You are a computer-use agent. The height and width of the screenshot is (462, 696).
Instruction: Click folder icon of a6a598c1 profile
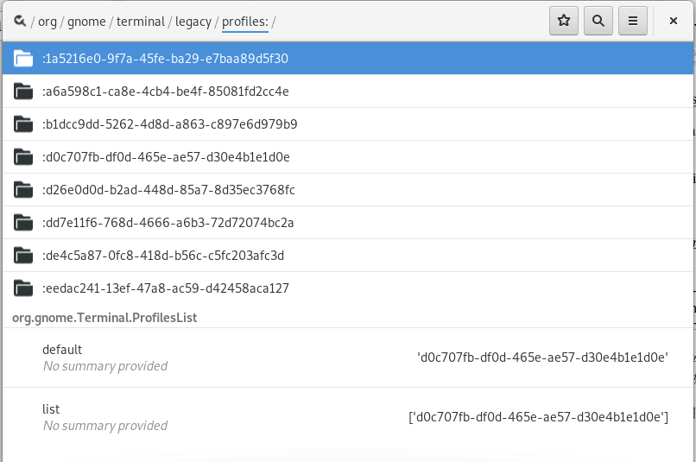[x=23, y=91]
